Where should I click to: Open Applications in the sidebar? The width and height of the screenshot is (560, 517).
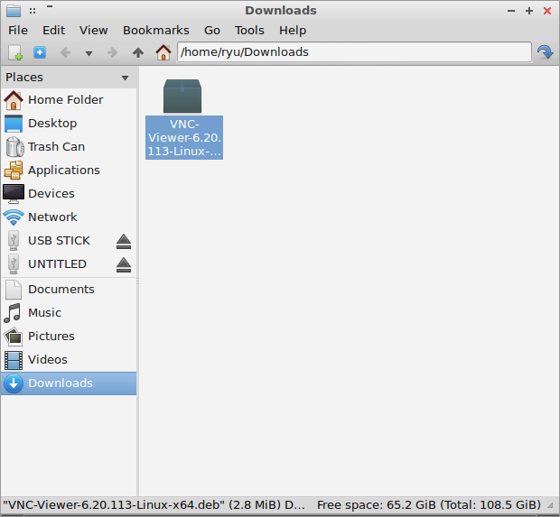coord(69,171)
